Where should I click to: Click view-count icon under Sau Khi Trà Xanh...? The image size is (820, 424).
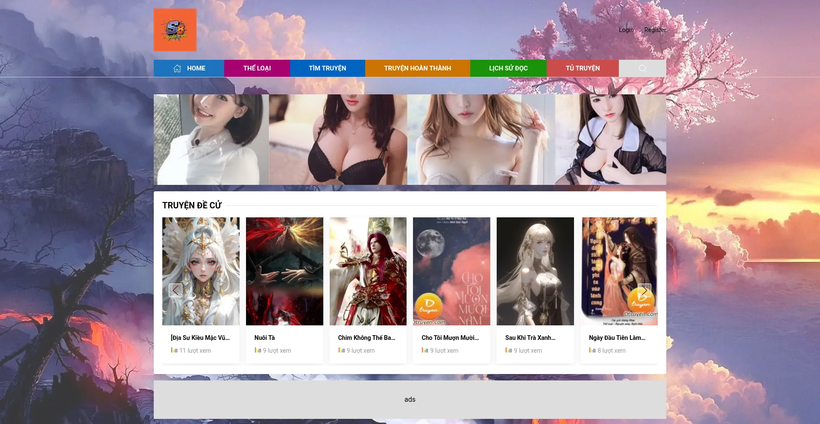pos(509,350)
